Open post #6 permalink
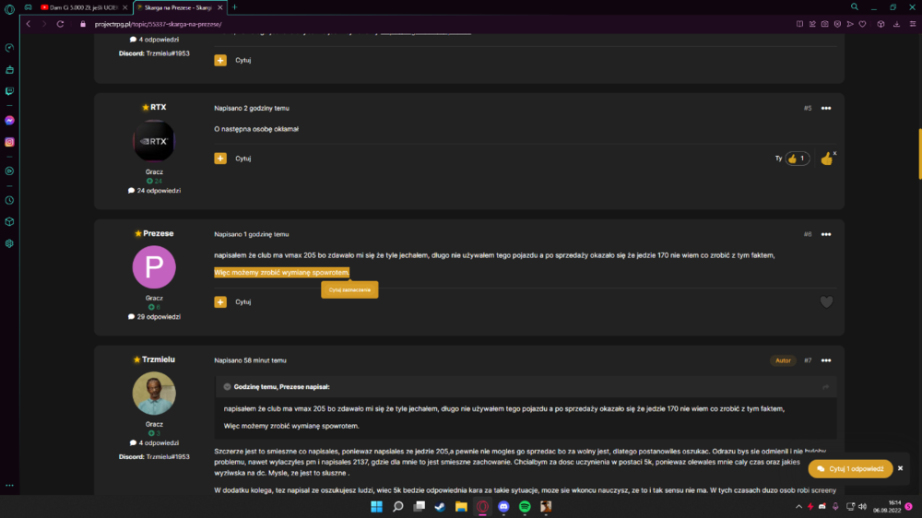Image resolution: width=922 pixels, height=518 pixels. [808, 234]
